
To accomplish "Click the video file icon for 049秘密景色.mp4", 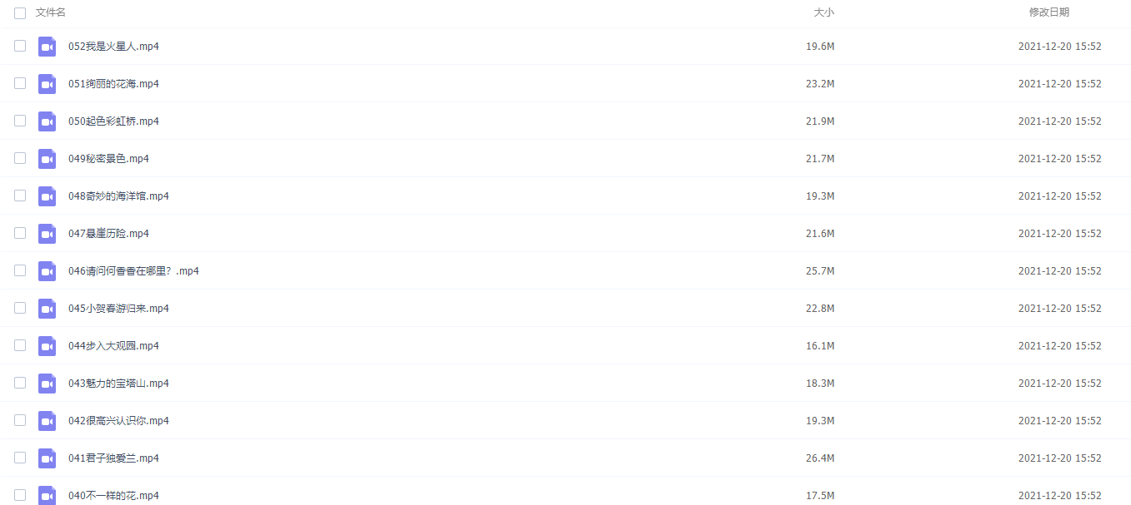I will click(47, 159).
